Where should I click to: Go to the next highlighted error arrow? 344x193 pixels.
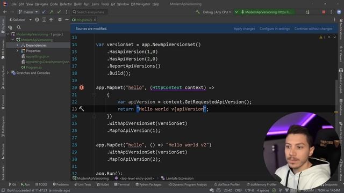334,37
